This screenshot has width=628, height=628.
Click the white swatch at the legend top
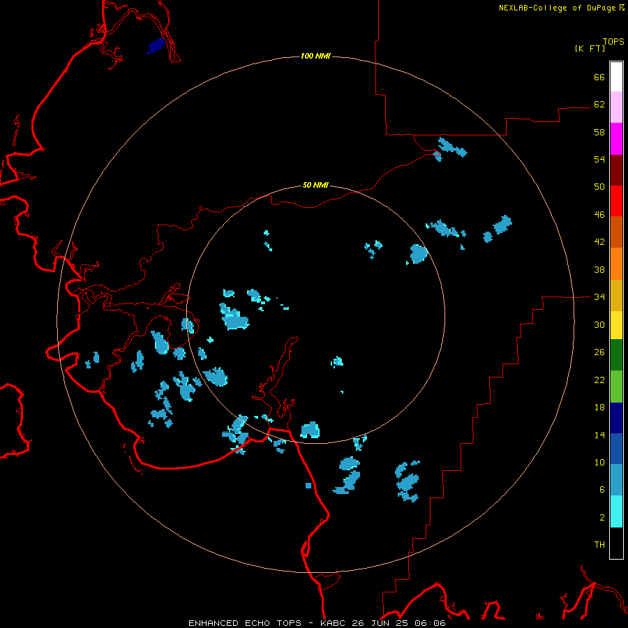click(616, 77)
